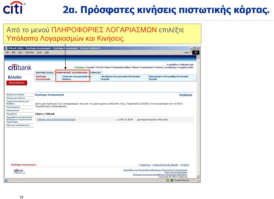The width and height of the screenshot is (274, 199).
Task: Open the Help menu
Action: pos(47,52)
